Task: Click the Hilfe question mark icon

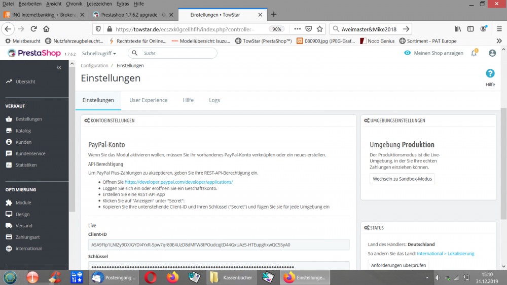Action: click(490, 73)
